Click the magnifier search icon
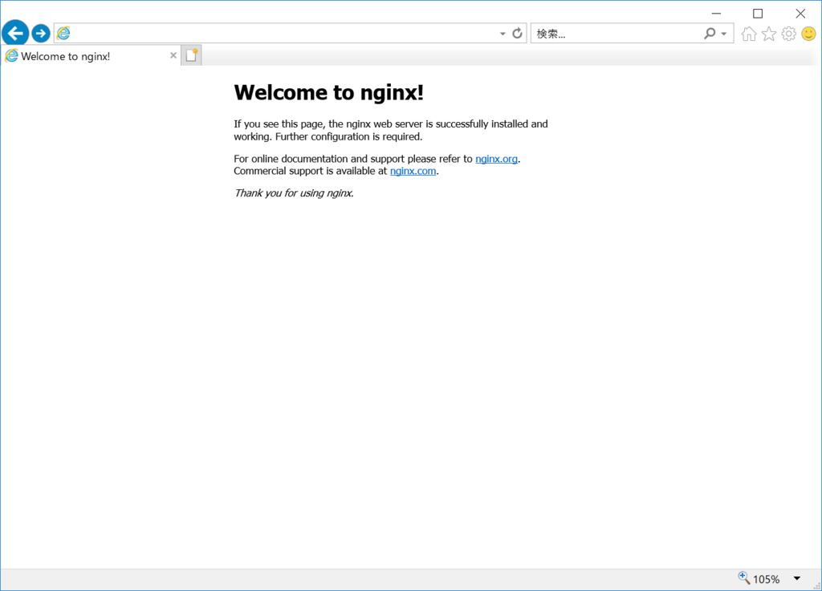Image resolution: width=822 pixels, height=591 pixels. tap(710, 34)
